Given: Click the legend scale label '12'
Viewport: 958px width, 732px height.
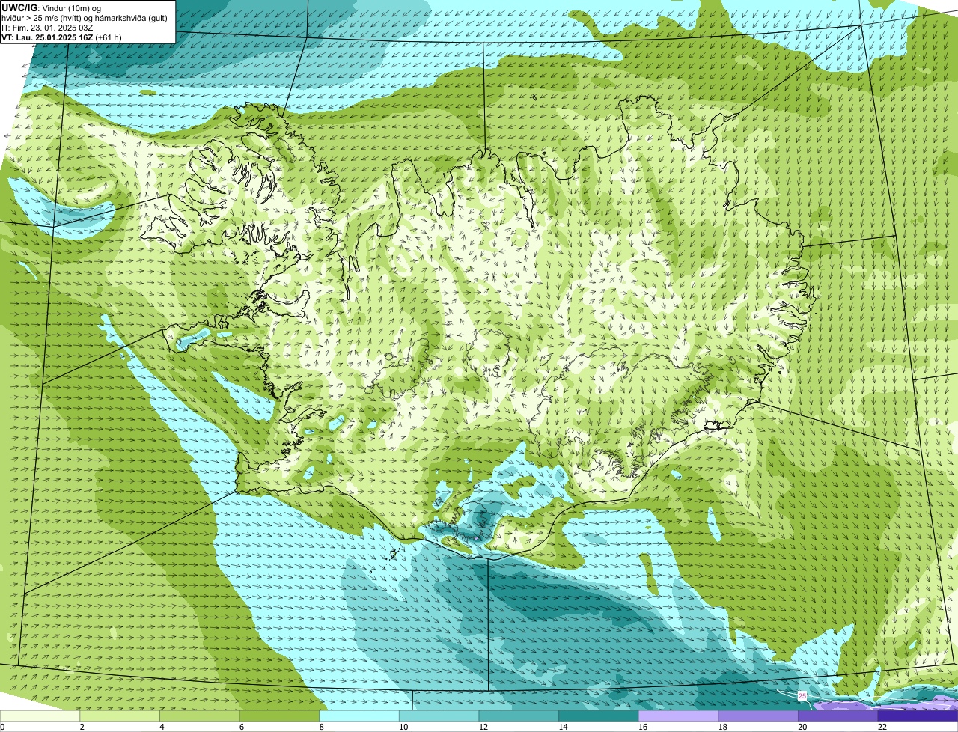Looking at the screenshot, I should tap(483, 727).
